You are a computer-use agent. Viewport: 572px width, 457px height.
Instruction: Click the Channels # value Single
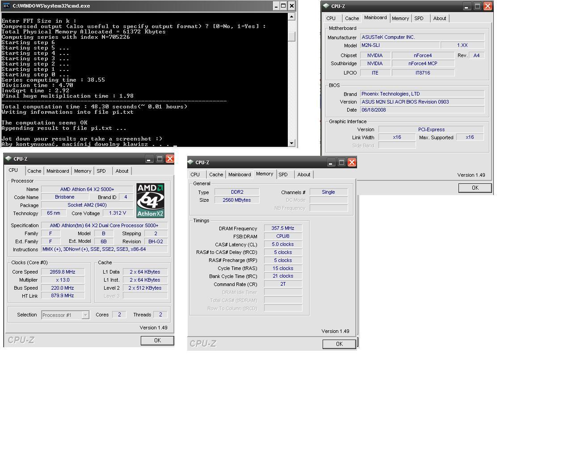pos(328,192)
